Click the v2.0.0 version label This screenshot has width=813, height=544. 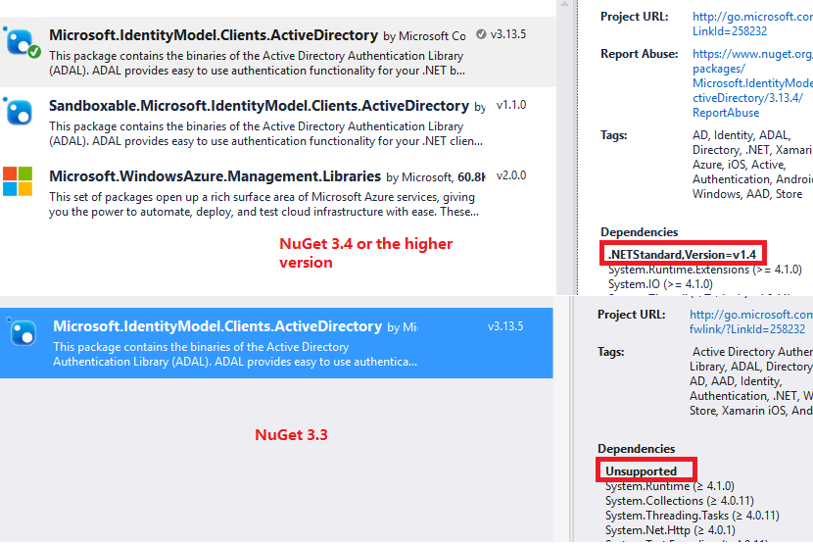pos(511,176)
